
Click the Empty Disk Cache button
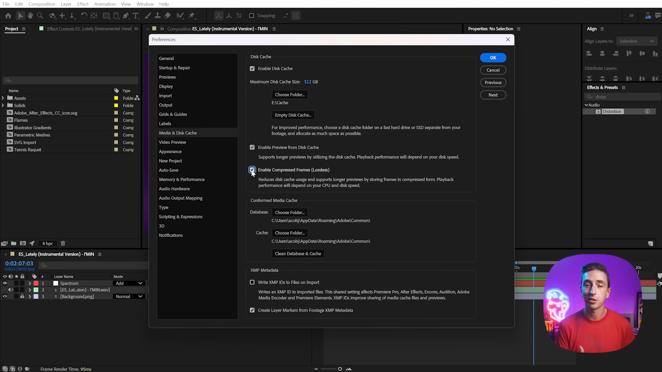293,115
